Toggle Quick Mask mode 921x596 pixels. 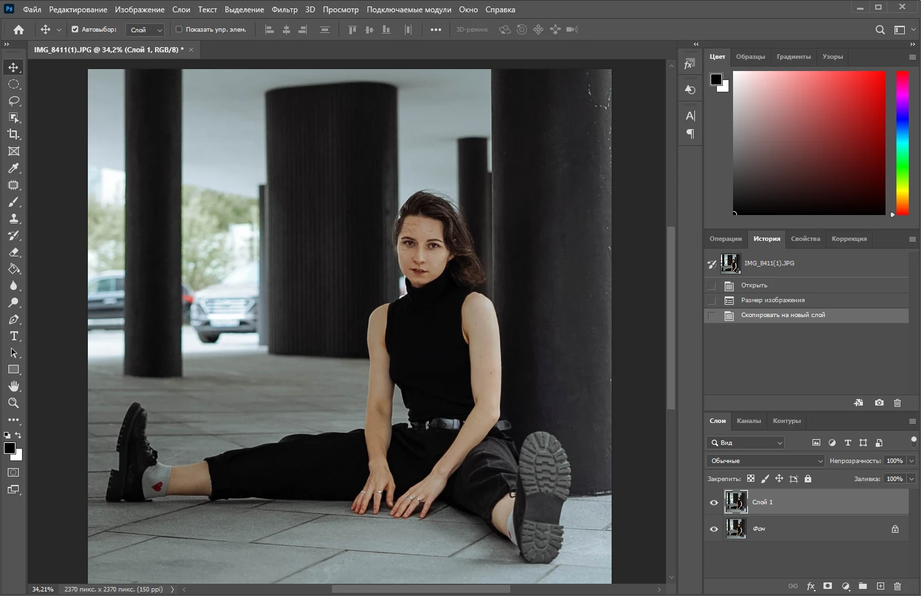click(x=14, y=473)
